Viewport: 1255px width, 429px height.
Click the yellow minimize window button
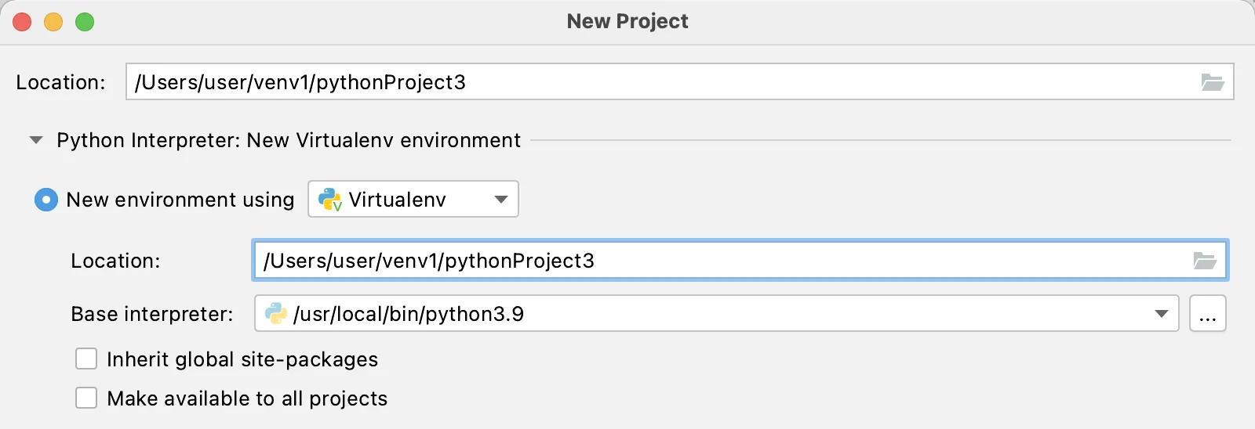pos(53,22)
